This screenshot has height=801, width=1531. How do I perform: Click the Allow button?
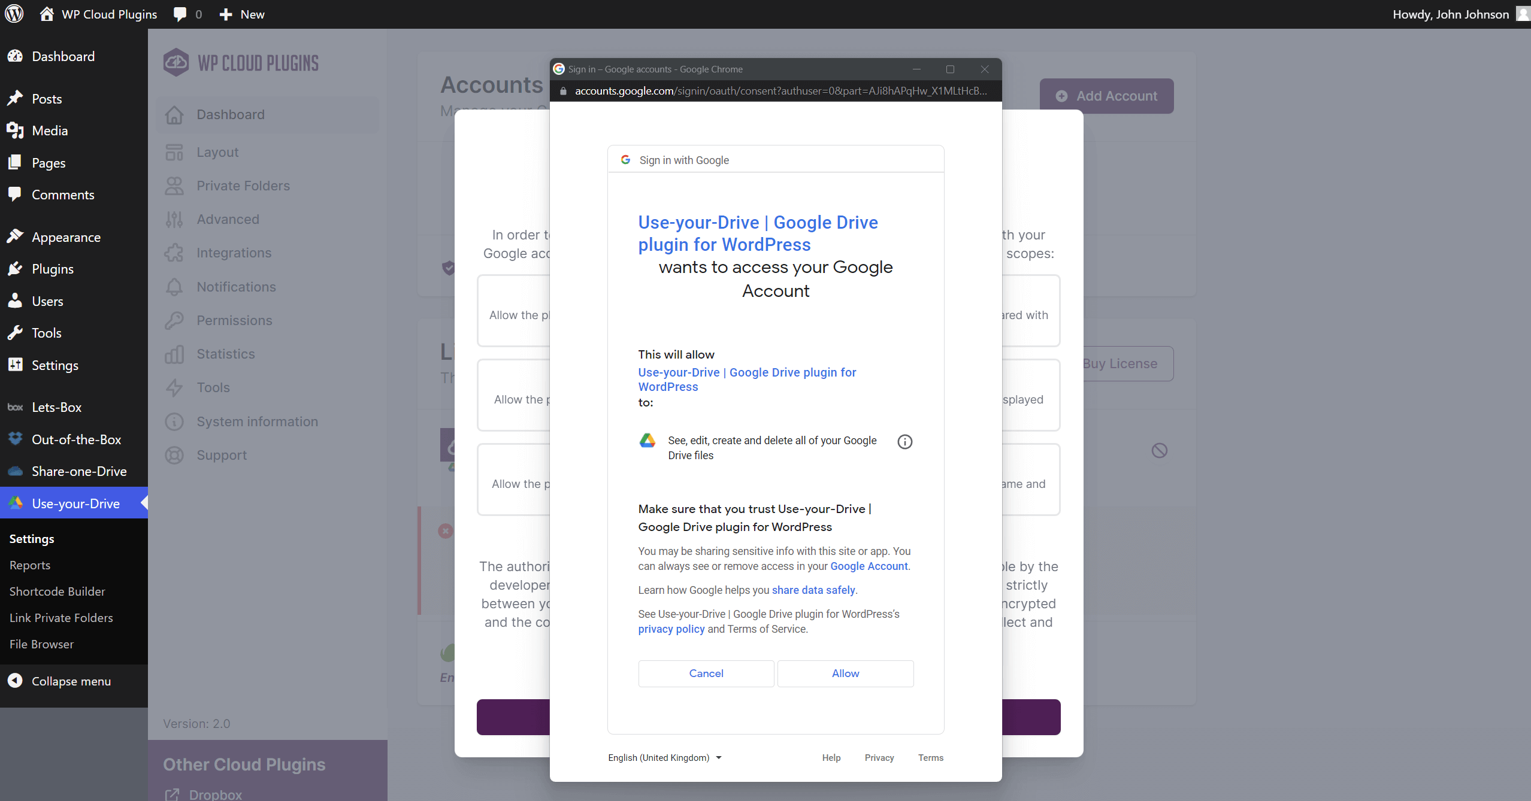point(845,673)
